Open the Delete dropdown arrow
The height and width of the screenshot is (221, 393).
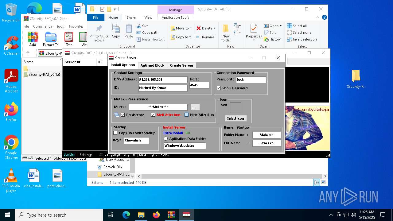(214, 28)
